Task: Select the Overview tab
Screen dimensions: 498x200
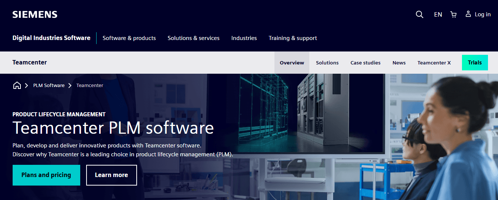Action: coord(292,63)
